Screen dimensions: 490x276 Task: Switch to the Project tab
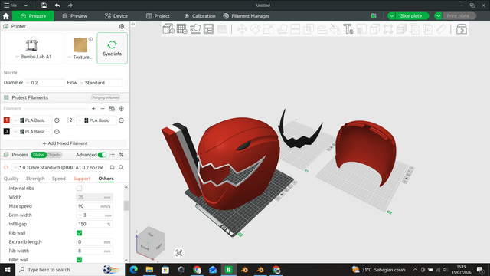(x=158, y=16)
